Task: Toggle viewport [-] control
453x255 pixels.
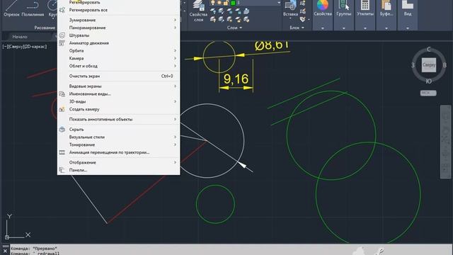Action: pyautogui.click(x=5, y=47)
